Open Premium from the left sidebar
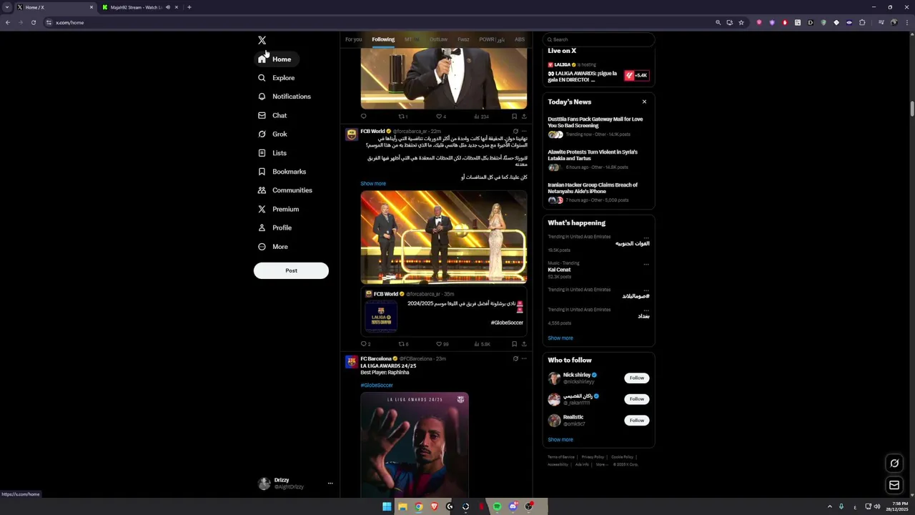This screenshot has height=515, width=915. (278, 209)
